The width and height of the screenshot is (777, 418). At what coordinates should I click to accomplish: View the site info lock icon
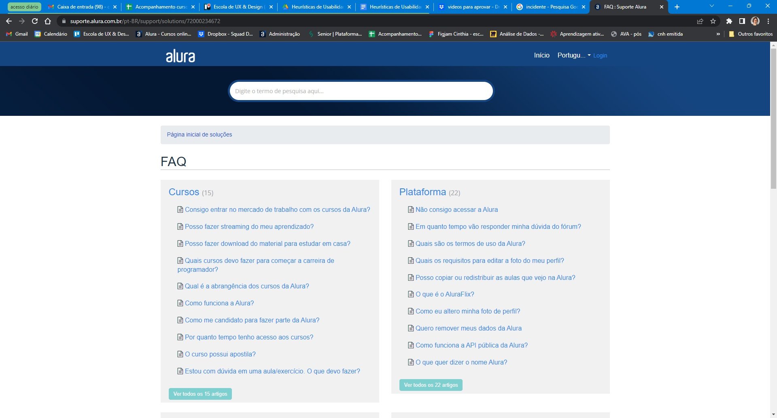click(64, 21)
